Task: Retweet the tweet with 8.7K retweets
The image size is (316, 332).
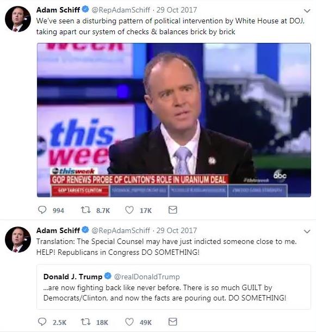Action: tap(86, 210)
